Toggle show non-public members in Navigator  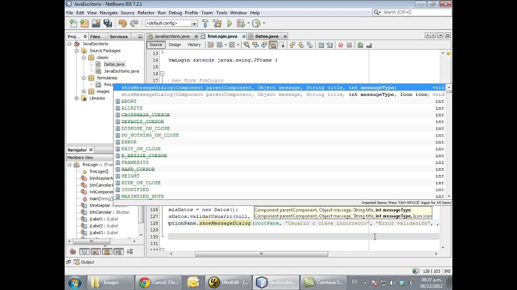[107, 251]
